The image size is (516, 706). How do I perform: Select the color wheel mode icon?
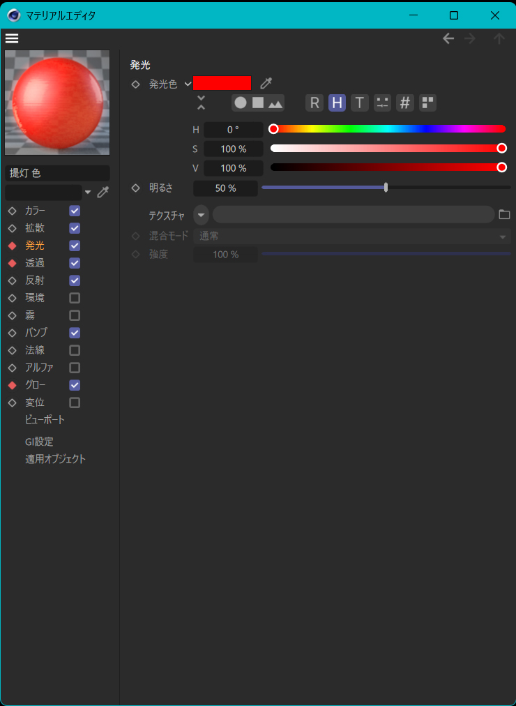[x=241, y=103]
